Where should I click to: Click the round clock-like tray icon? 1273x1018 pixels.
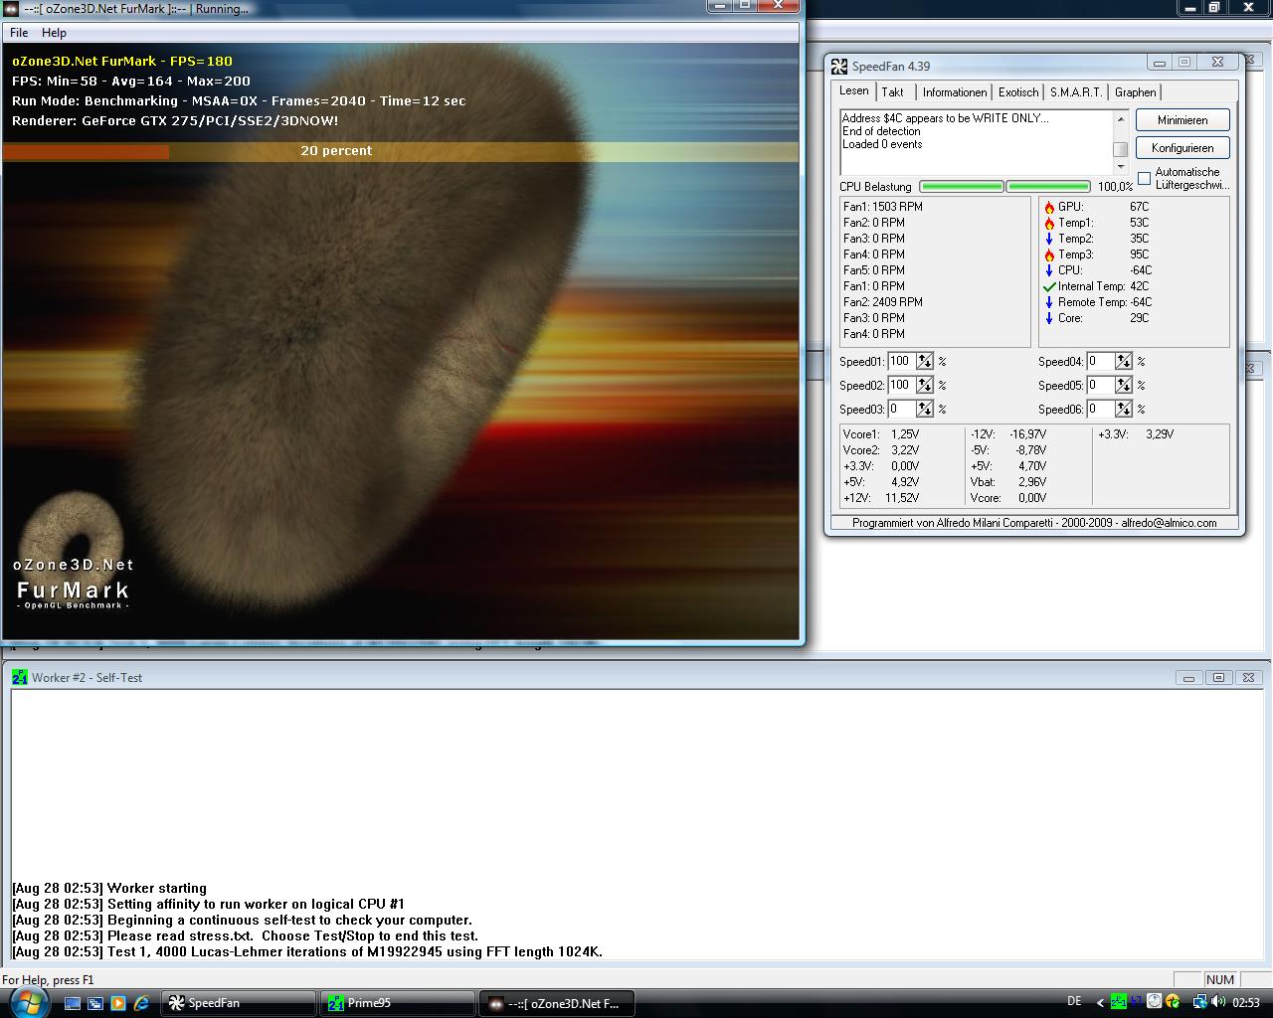pyautogui.click(x=1155, y=1002)
